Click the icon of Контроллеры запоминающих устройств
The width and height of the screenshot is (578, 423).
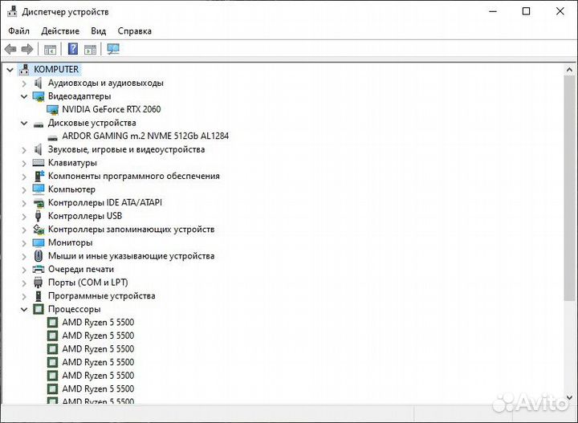pos(39,230)
